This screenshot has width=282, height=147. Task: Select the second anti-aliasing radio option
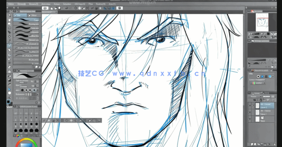[x=26, y=90]
